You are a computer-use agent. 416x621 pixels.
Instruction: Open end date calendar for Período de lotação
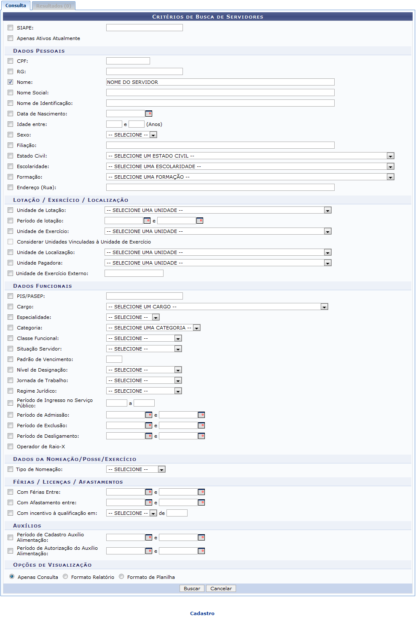pos(200,221)
